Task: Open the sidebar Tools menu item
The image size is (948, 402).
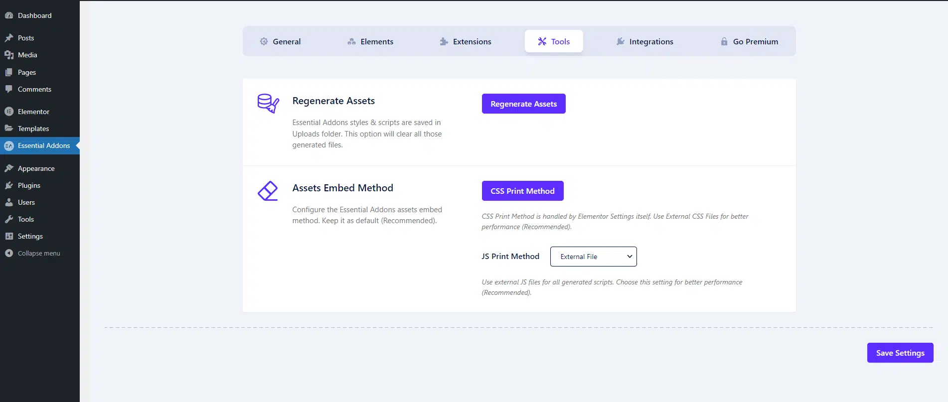Action: (40, 219)
